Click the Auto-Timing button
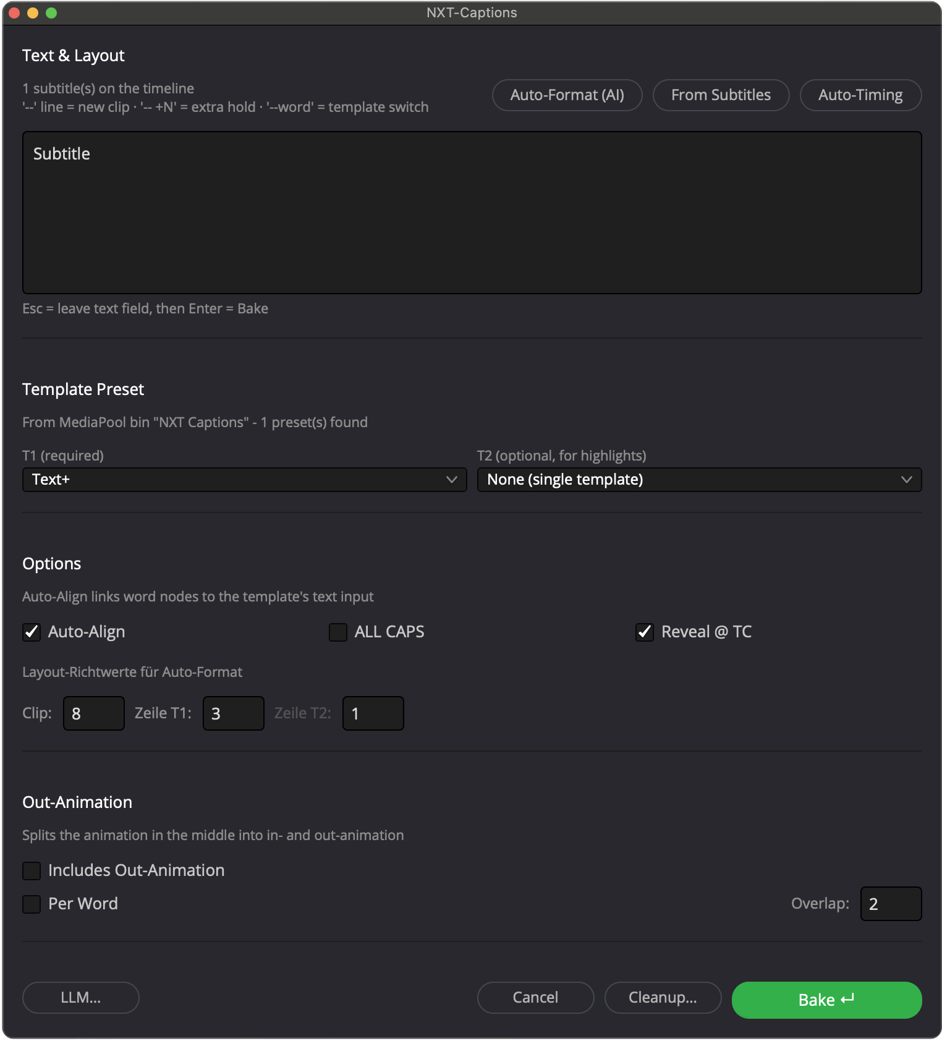 [860, 95]
